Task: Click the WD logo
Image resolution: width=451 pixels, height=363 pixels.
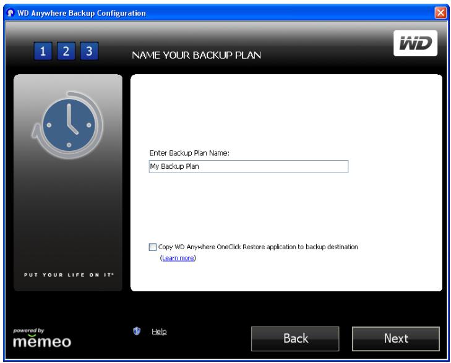Action: click(x=415, y=43)
